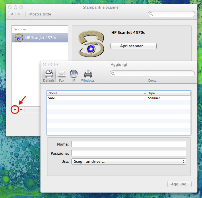
Task: Go back with the left arrow button
Action: click(x=12, y=14)
